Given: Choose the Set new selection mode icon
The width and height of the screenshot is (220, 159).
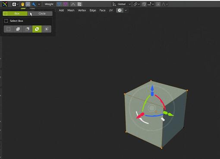Looking at the screenshot, I should pyautogui.click(x=9, y=29).
